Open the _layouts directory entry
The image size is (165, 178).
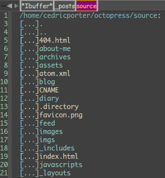55,173
